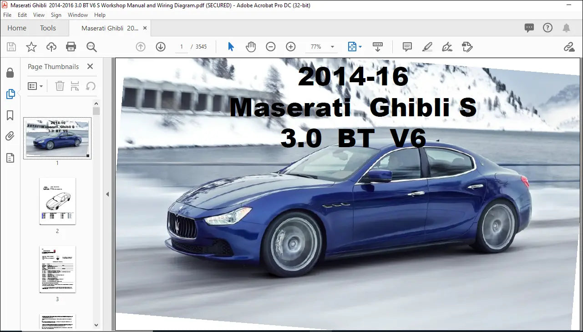Open search with the magnifying glass icon
The image size is (583, 332).
[91, 46]
